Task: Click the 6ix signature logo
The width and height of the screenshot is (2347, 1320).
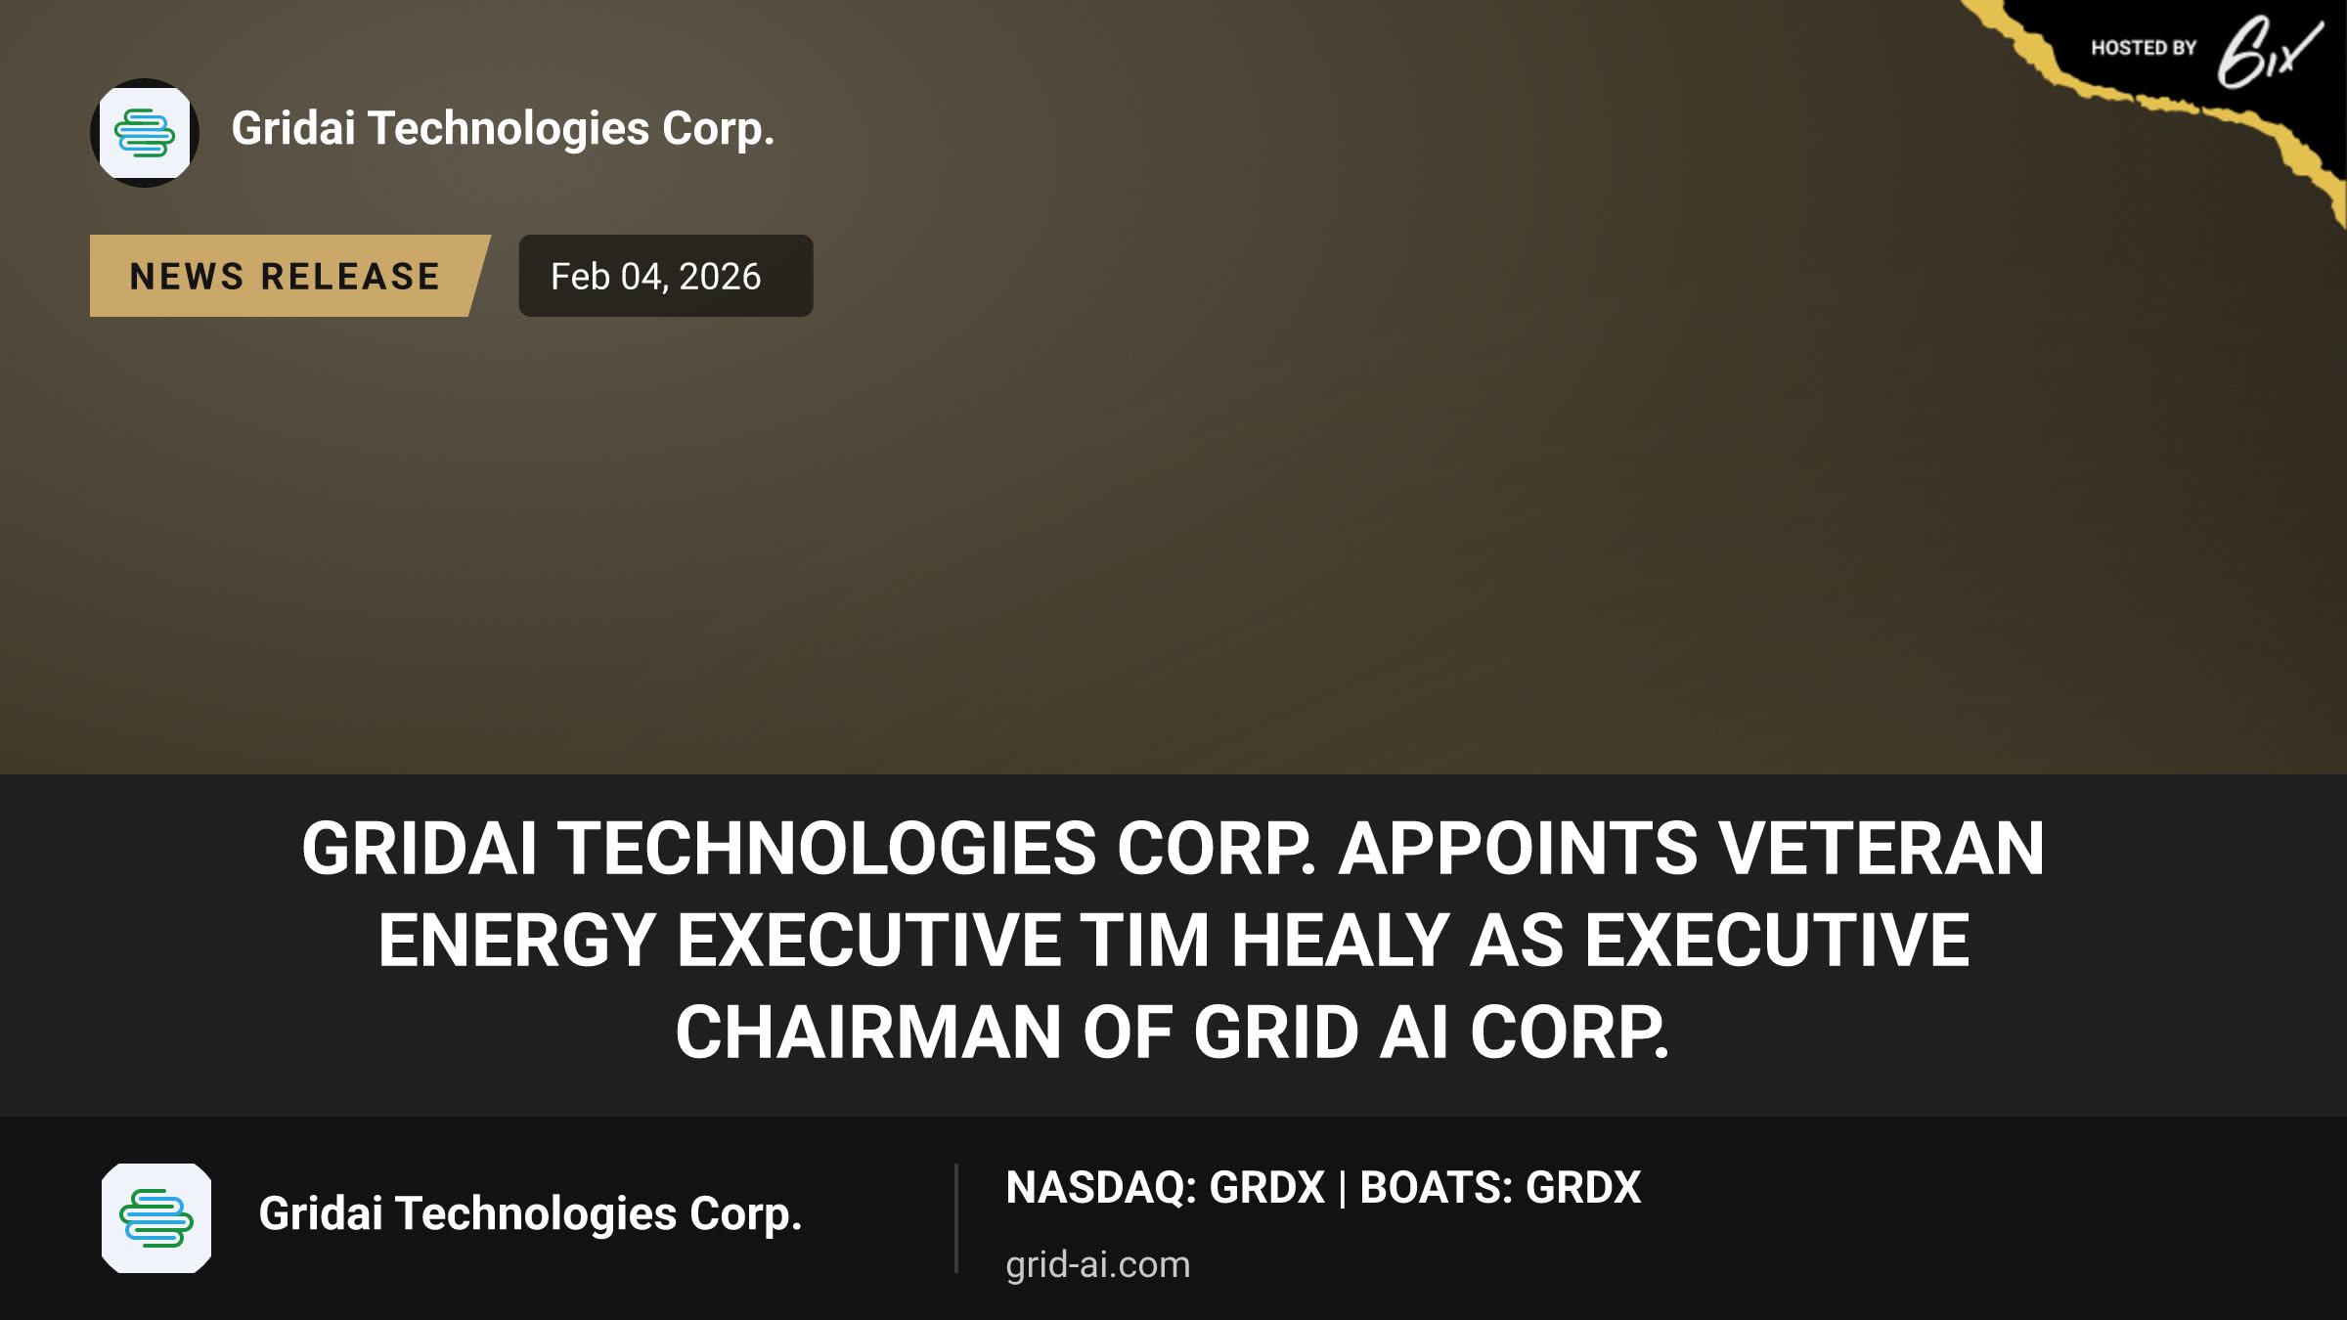Action: 2269,52
